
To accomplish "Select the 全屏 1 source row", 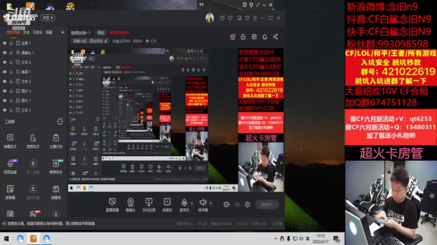I will tap(33, 44).
